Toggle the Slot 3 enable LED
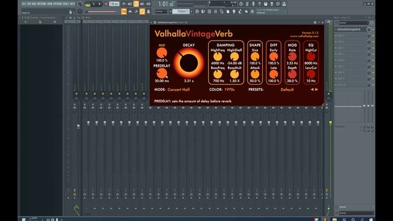The height and width of the screenshot is (221, 393). 373,42
